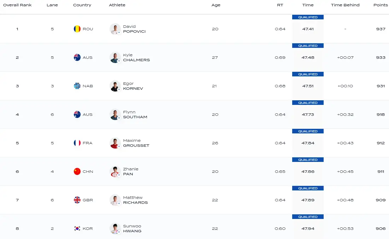Click the Time column header
This screenshot has height=239, width=389.
[x=308, y=5]
